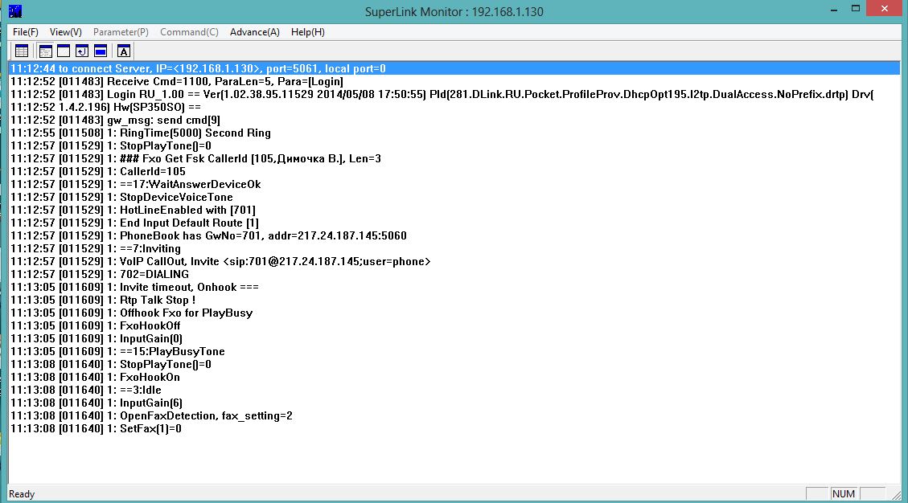Open font settings with the 'A' icon

124,51
